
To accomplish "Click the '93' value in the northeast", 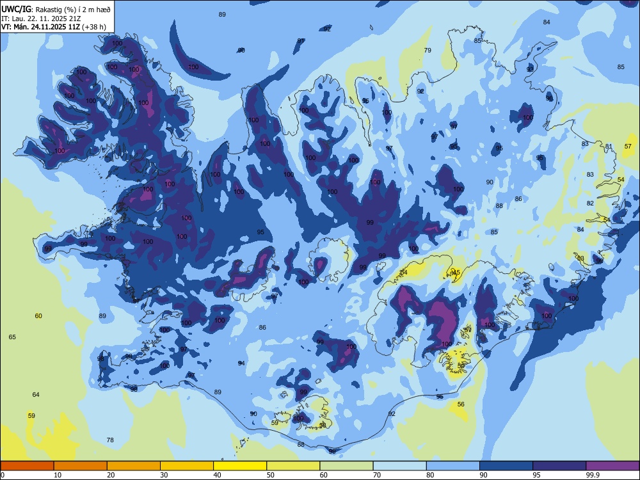I will tap(530, 69).
